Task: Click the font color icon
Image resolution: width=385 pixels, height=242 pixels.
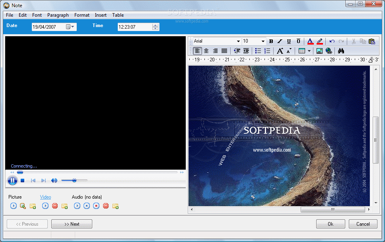Action: (x=310, y=41)
